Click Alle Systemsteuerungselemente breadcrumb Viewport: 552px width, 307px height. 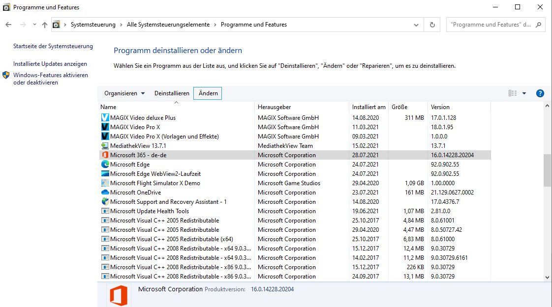tap(168, 25)
